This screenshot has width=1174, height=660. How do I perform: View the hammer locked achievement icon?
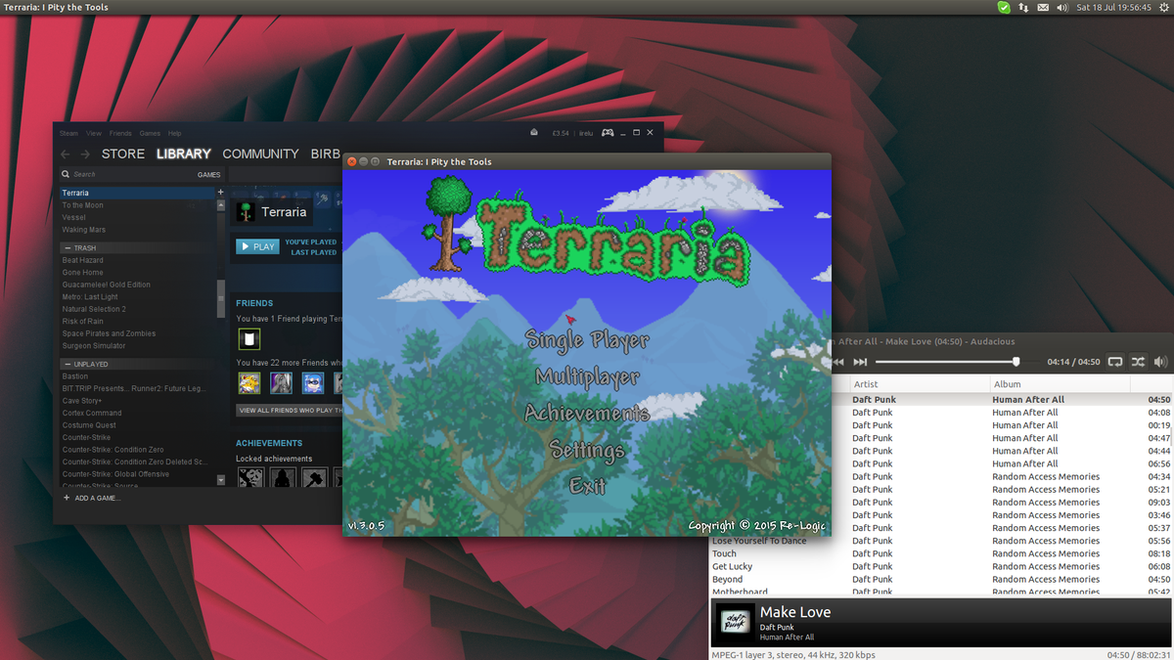pos(314,477)
